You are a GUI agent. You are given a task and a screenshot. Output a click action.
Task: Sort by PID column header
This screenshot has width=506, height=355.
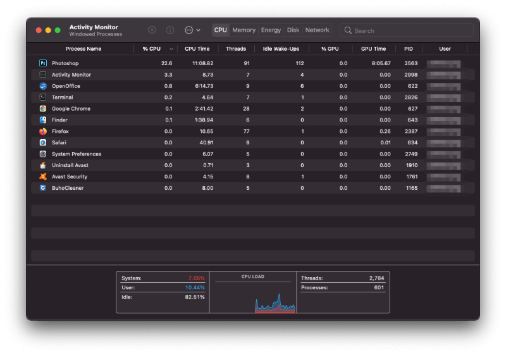pos(409,49)
